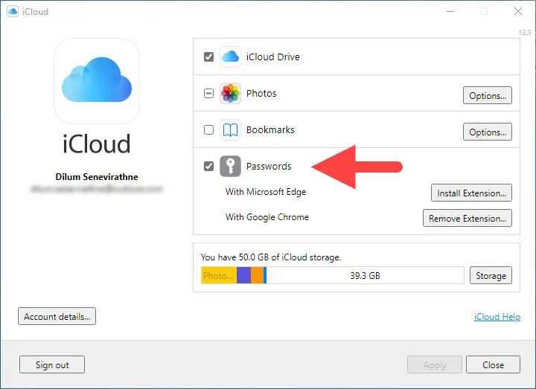Click the iCloud Drive cloud icon
The width and height of the screenshot is (536, 389).
230,57
